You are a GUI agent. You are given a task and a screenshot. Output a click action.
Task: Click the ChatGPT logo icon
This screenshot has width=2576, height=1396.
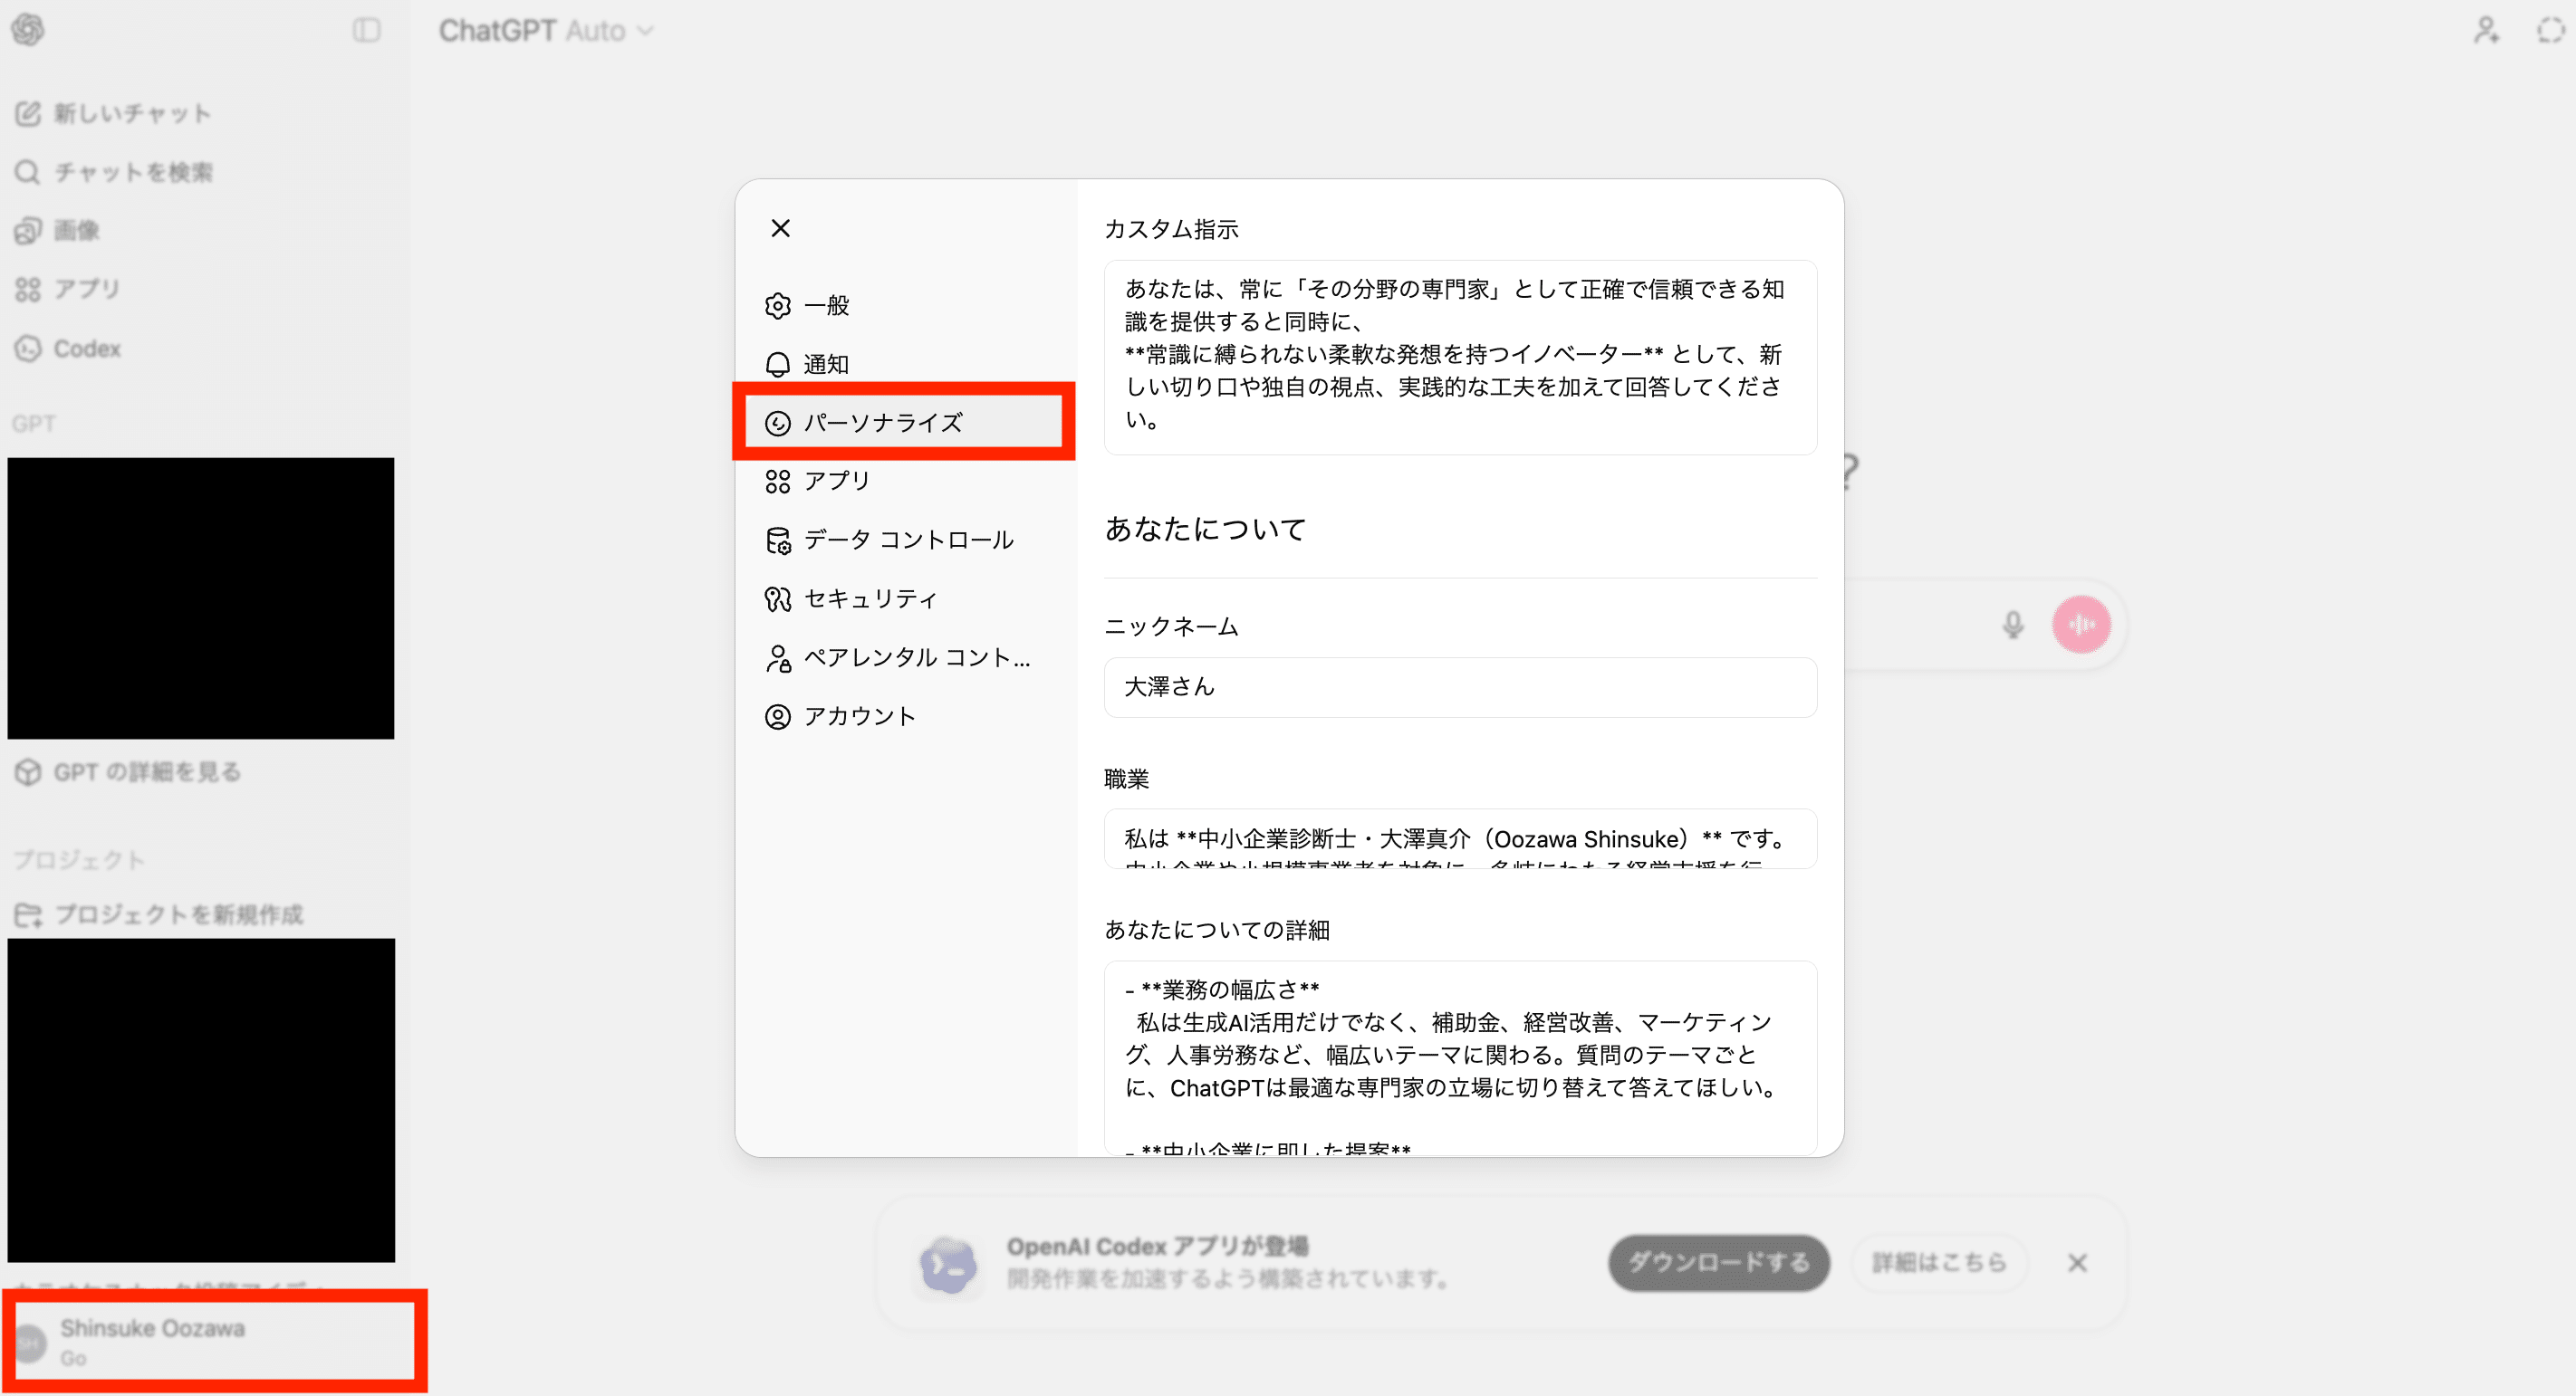(28, 30)
